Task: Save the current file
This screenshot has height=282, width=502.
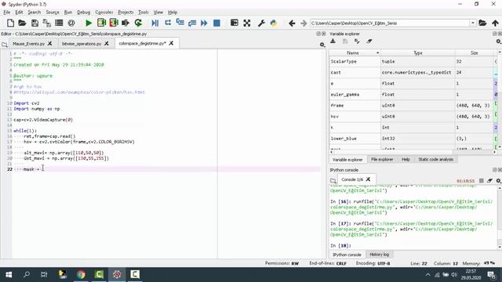Action: 35,23
